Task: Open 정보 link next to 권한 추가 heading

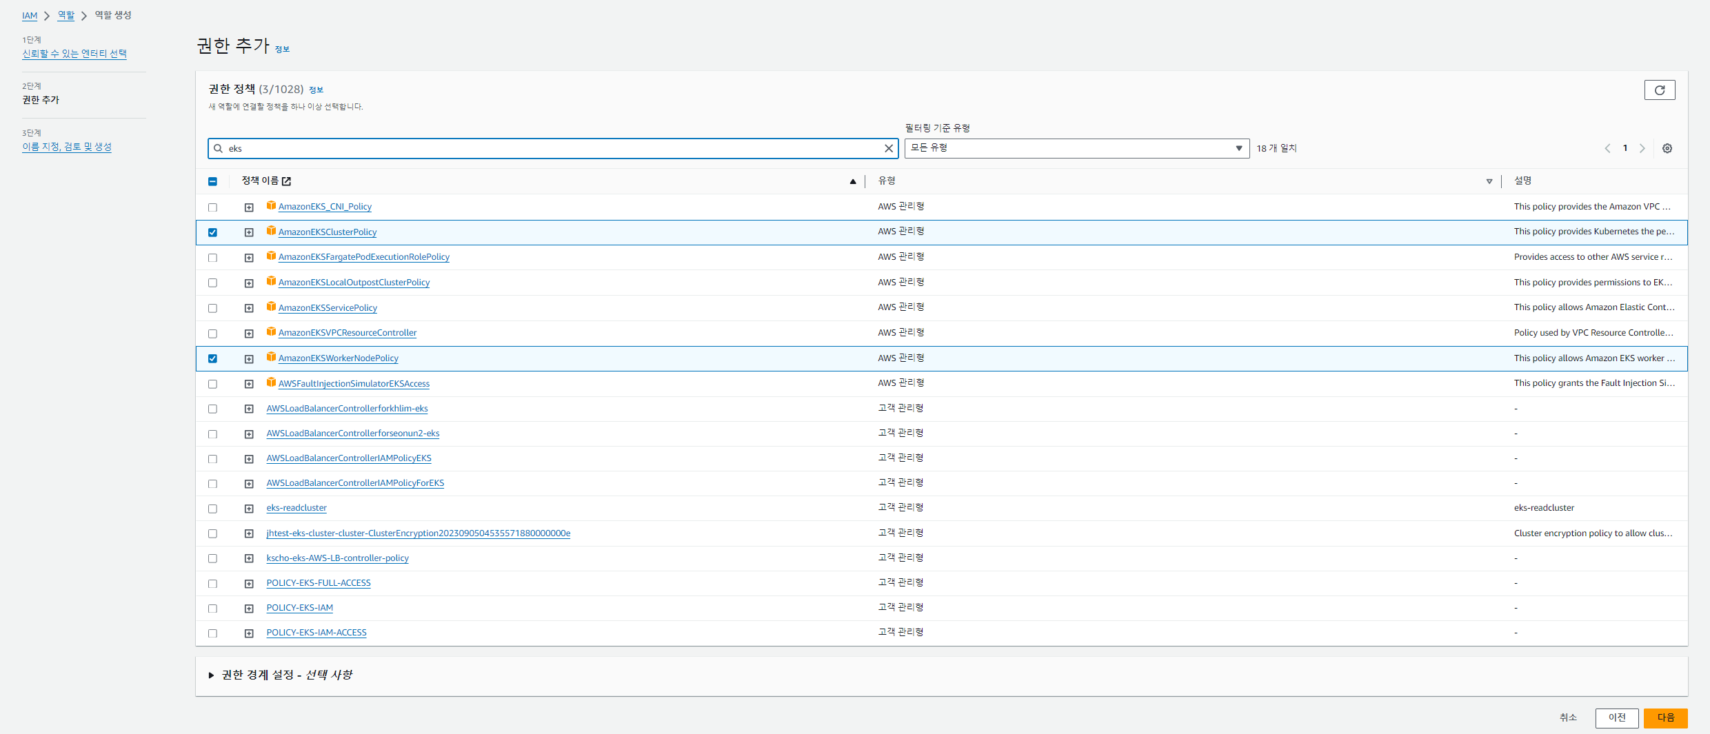Action: 282,49
